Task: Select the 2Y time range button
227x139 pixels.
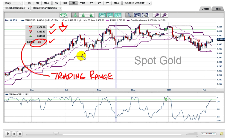Action: pos(99,3)
